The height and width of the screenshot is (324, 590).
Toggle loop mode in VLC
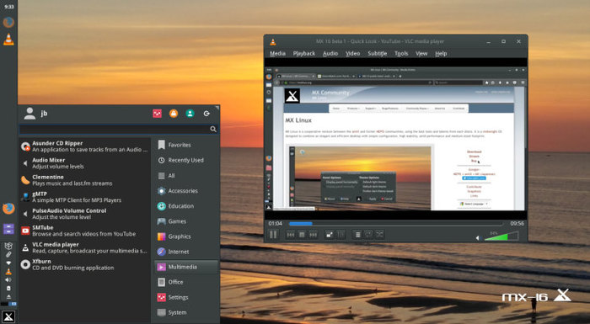[368, 235]
